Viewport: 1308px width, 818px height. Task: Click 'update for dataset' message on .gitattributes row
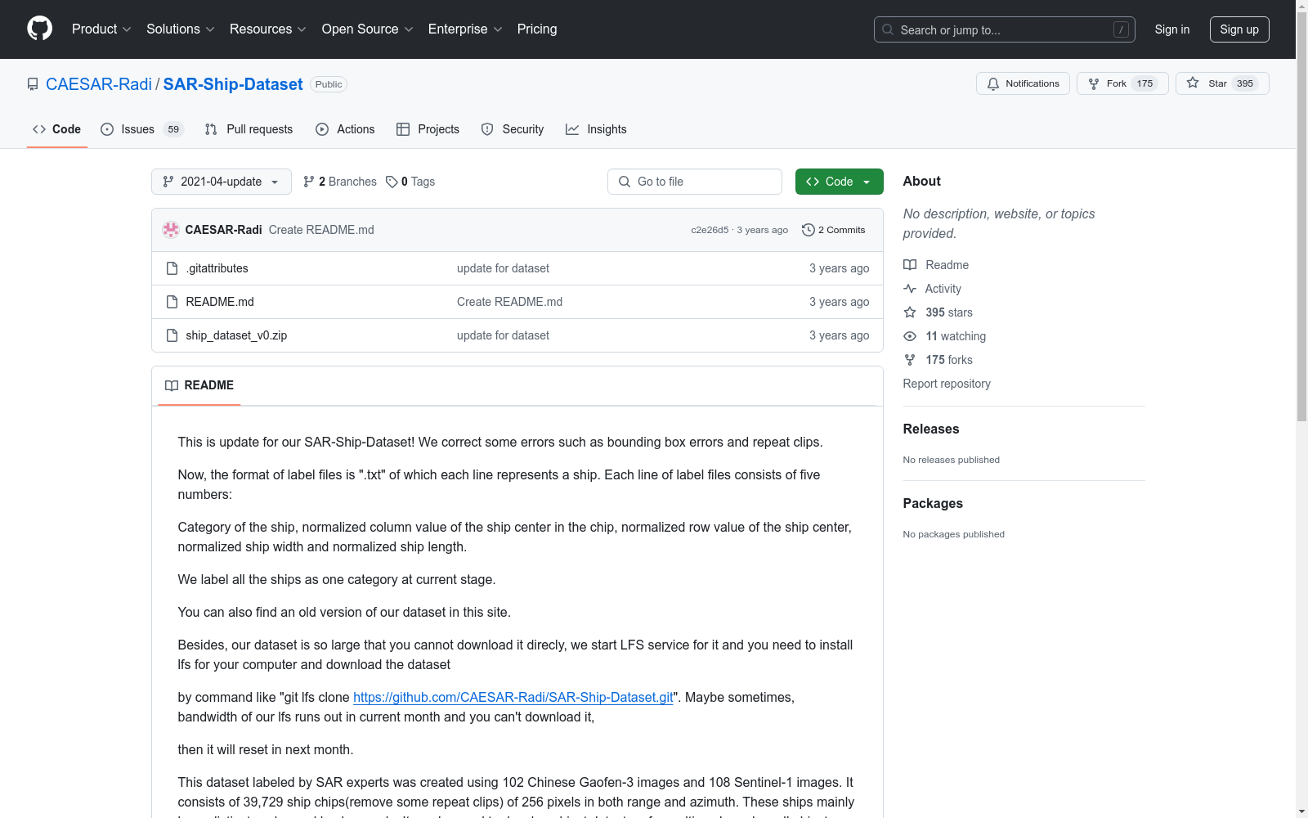(x=503, y=268)
